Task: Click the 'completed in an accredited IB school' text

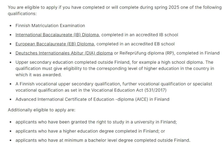Action: pyautogui.click(x=140, y=35)
